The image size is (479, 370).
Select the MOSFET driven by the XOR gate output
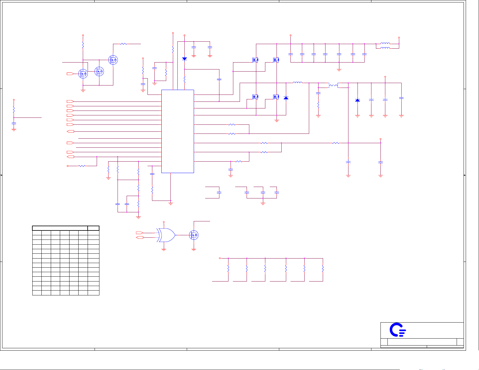tap(194, 235)
